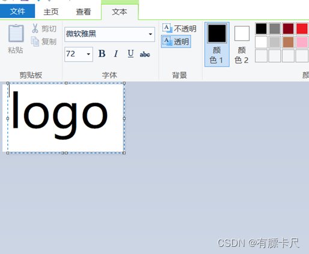The width and height of the screenshot is (309, 254).
Task: Pick the black palette swatch
Action: [261, 28]
